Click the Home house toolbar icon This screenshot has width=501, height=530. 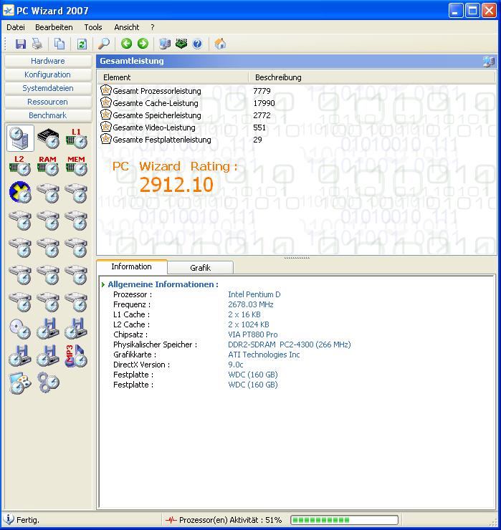coord(220,44)
